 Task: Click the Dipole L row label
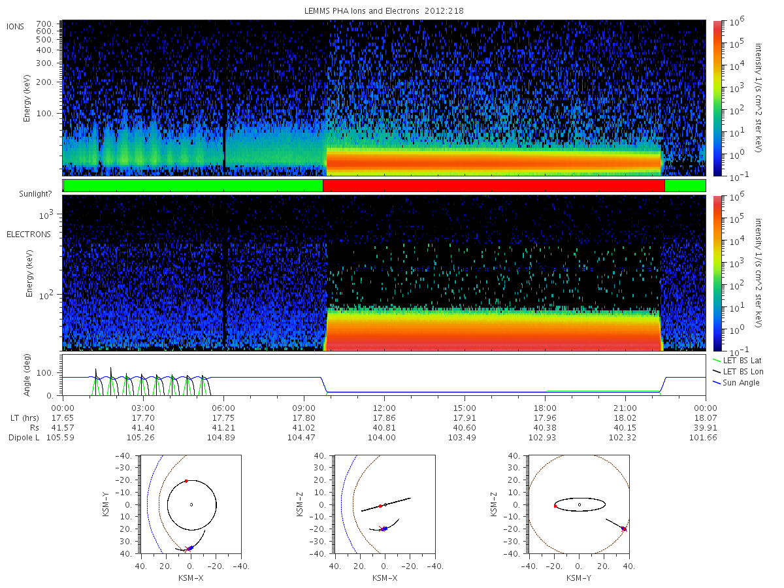[24, 437]
